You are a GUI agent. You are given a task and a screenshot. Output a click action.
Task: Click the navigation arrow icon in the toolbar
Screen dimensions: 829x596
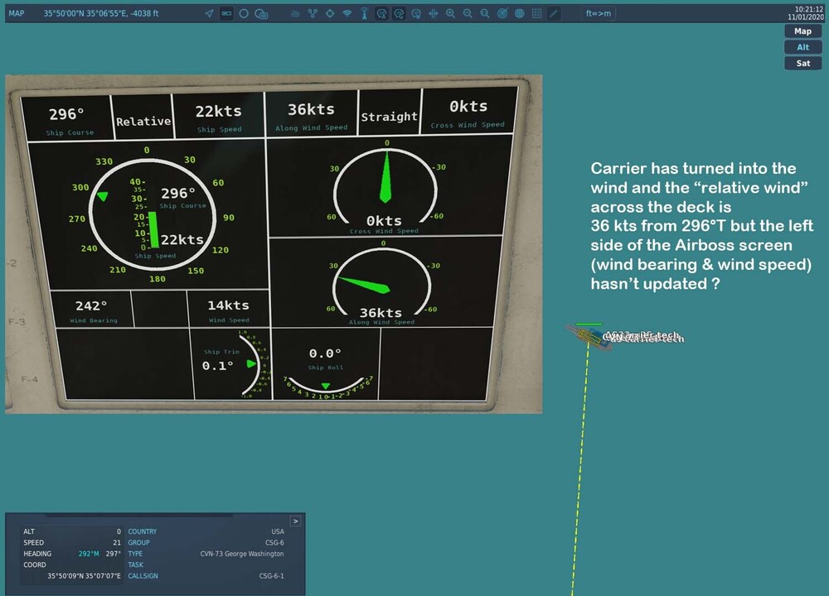210,13
